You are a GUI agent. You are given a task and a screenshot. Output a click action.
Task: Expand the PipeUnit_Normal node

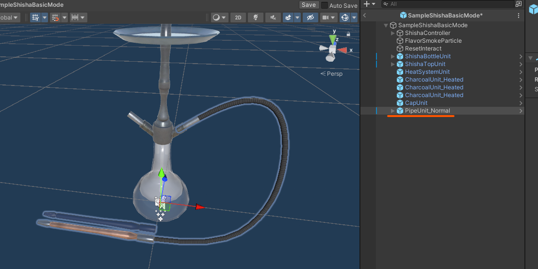(393, 111)
